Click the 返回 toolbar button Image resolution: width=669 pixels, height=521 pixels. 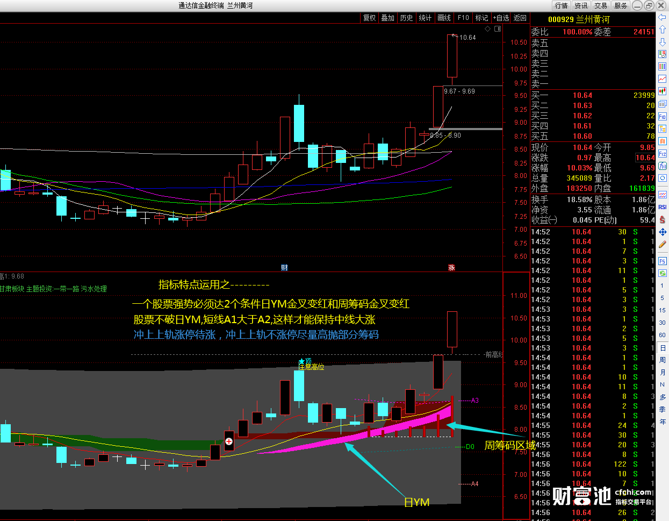tap(520, 18)
